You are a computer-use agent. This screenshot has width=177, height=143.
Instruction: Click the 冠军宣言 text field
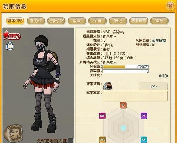pyautogui.click(x=135, y=96)
